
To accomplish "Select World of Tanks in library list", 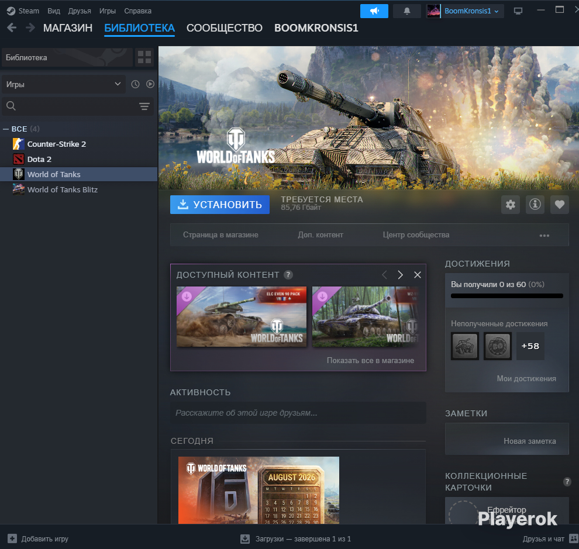I will click(x=78, y=174).
